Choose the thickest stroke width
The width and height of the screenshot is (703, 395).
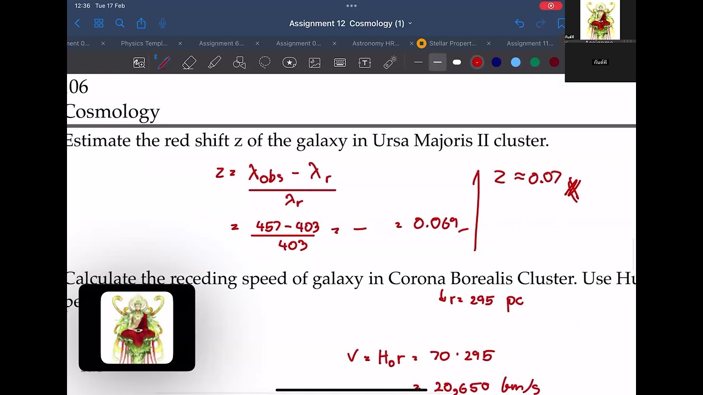457,63
